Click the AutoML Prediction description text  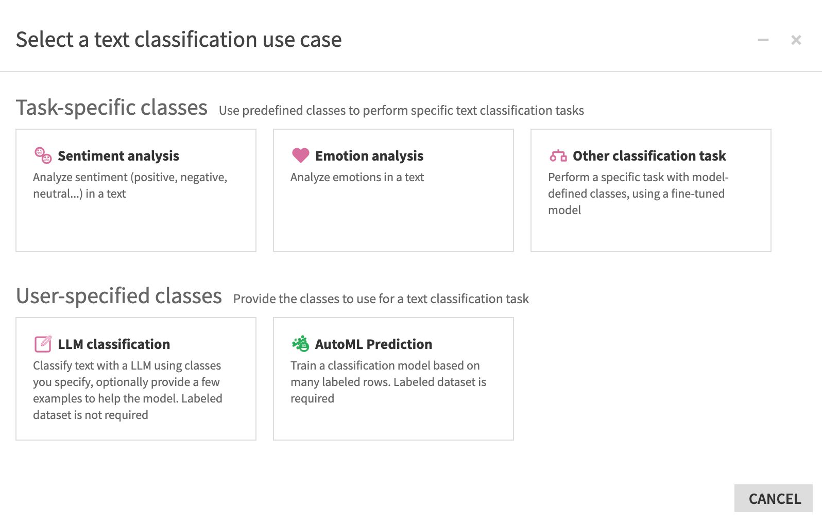click(x=388, y=382)
